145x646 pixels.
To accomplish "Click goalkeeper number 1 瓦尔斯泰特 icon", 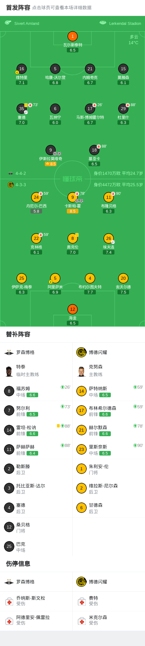I will [x=72, y=37].
